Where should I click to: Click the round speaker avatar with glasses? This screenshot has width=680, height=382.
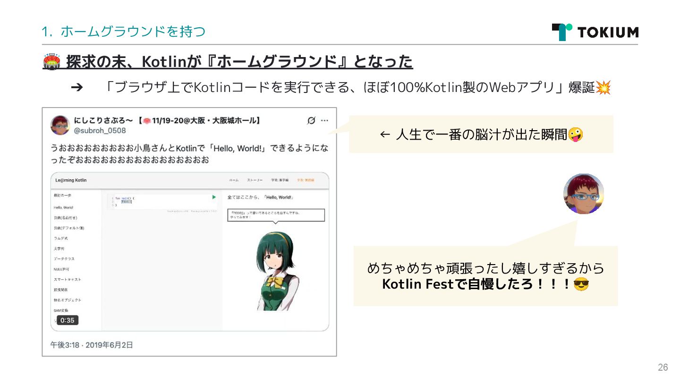point(584,194)
